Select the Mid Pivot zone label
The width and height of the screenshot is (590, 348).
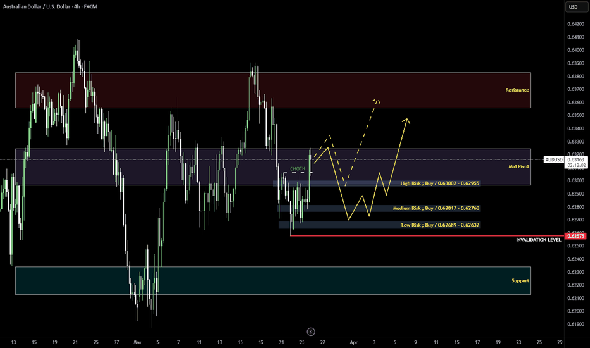pyautogui.click(x=518, y=166)
